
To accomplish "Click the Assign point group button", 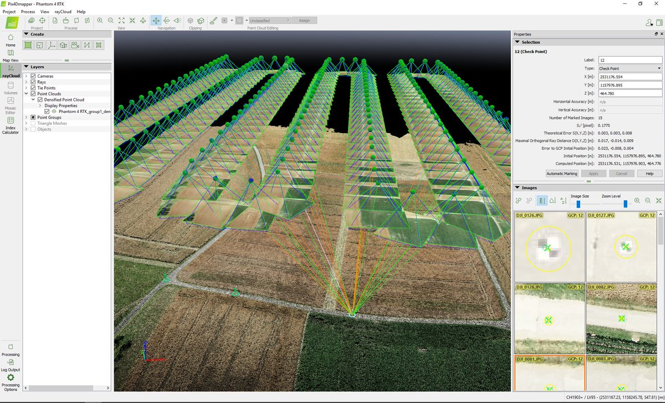I will coord(304,21).
